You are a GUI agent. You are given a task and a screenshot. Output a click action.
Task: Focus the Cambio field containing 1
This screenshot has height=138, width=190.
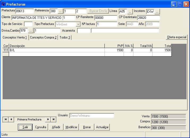(47, 31)
